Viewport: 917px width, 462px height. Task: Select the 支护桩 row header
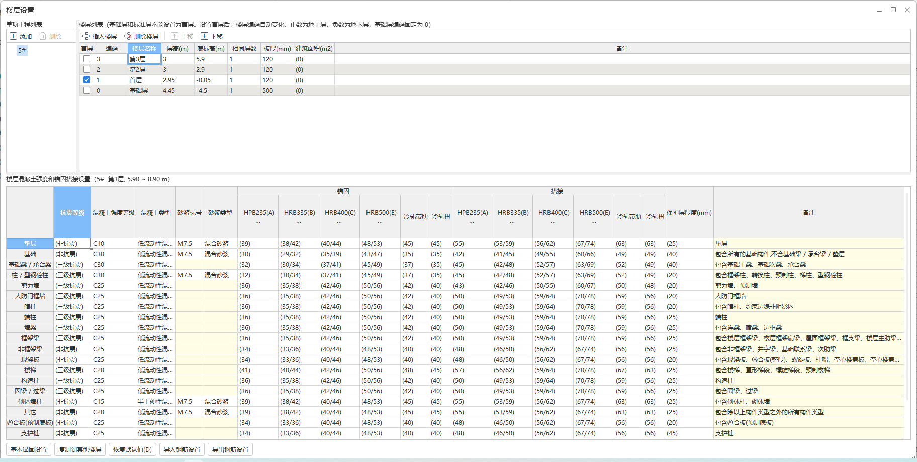point(30,433)
